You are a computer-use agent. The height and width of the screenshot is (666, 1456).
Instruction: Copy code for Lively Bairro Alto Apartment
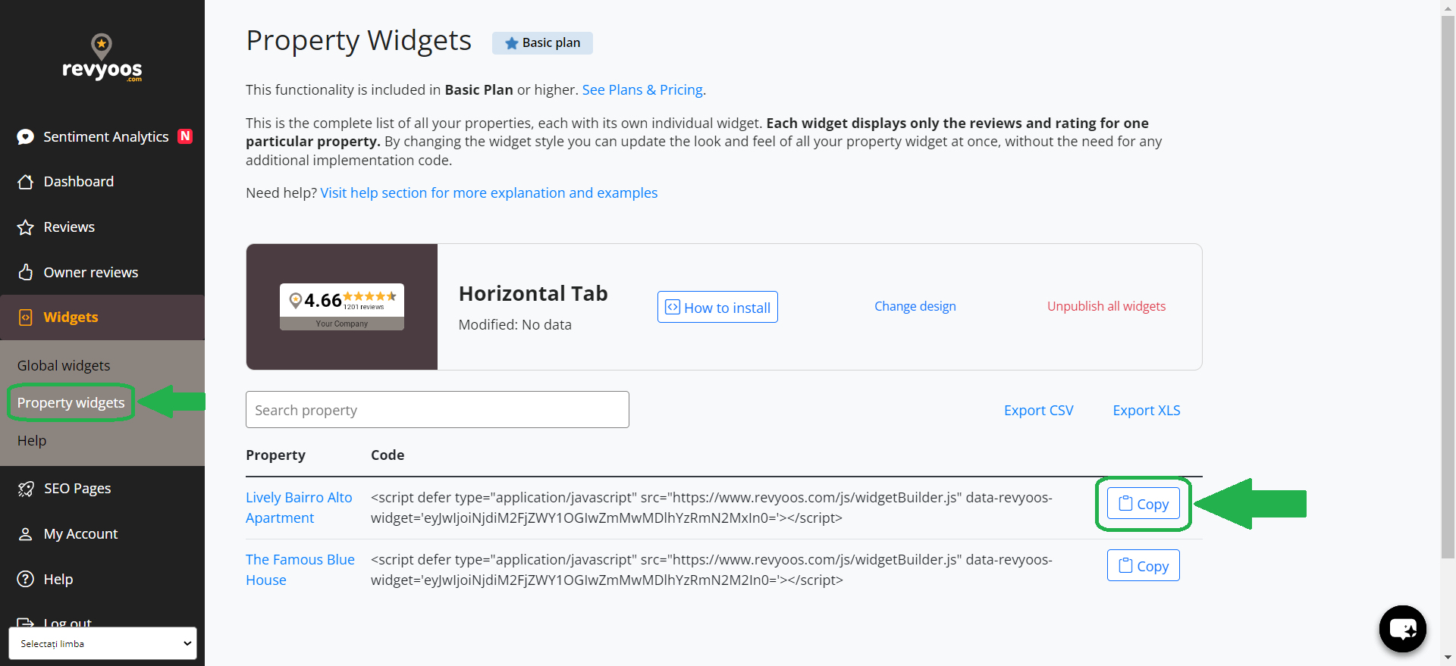[1144, 504]
